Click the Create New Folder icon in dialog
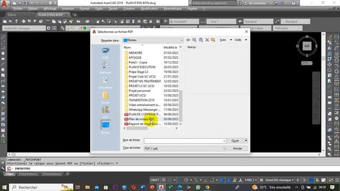The image size is (340, 191). [x=213, y=40]
